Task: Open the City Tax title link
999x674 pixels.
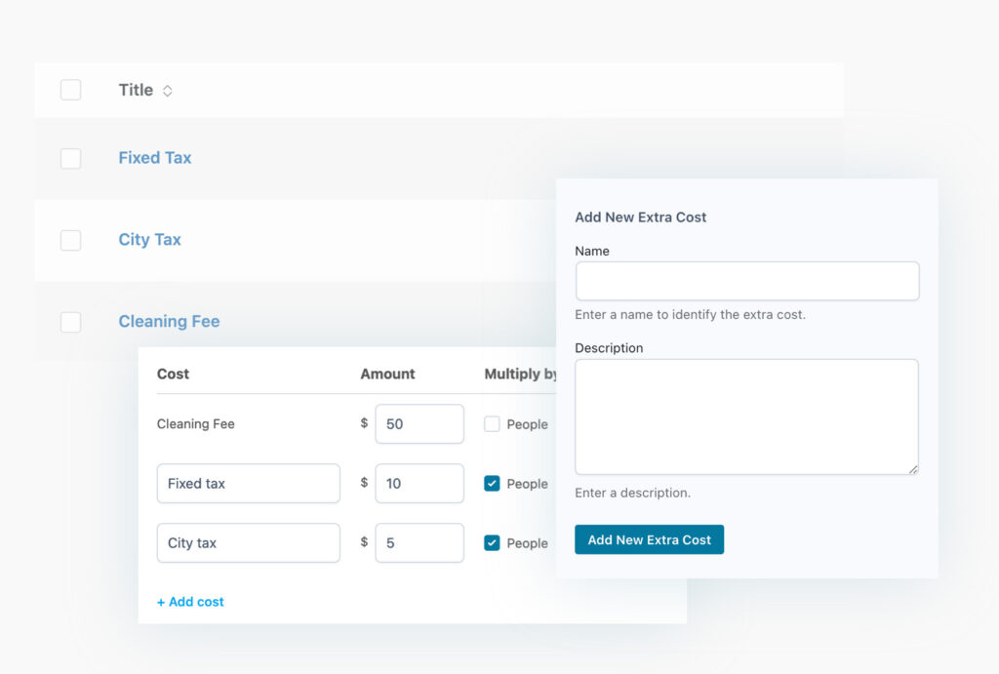Action: click(149, 240)
